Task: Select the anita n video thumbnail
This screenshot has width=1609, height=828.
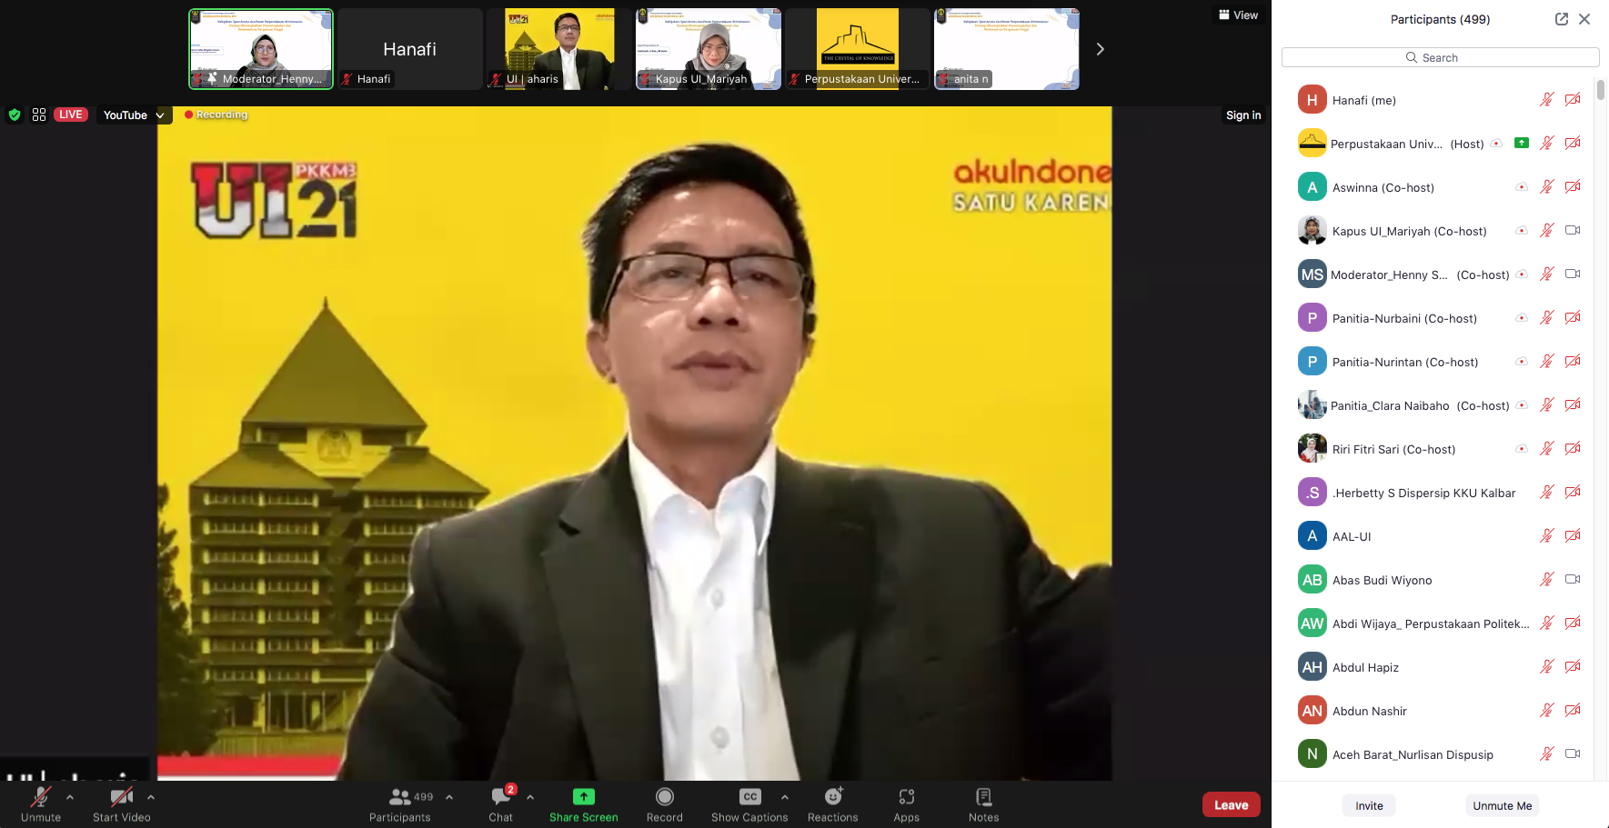Action: pos(1007,49)
